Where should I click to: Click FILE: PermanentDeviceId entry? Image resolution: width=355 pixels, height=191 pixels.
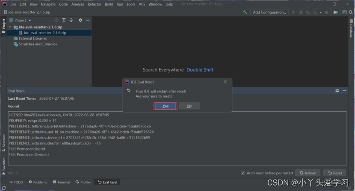click(x=29, y=154)
